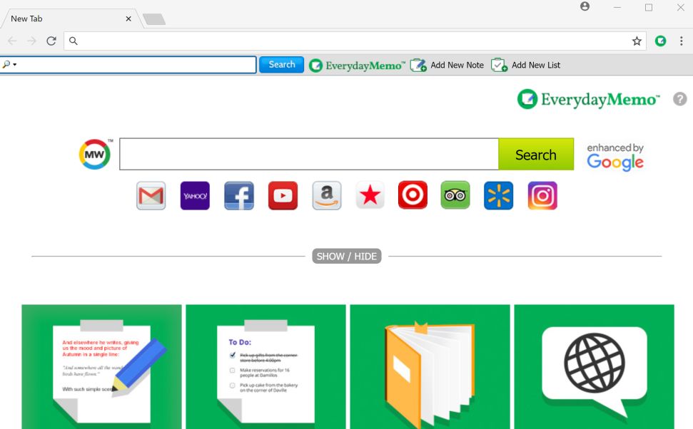
Task: Open the Walmart shortcut icon
Action: pyautogui.click(x=498, y=195)
